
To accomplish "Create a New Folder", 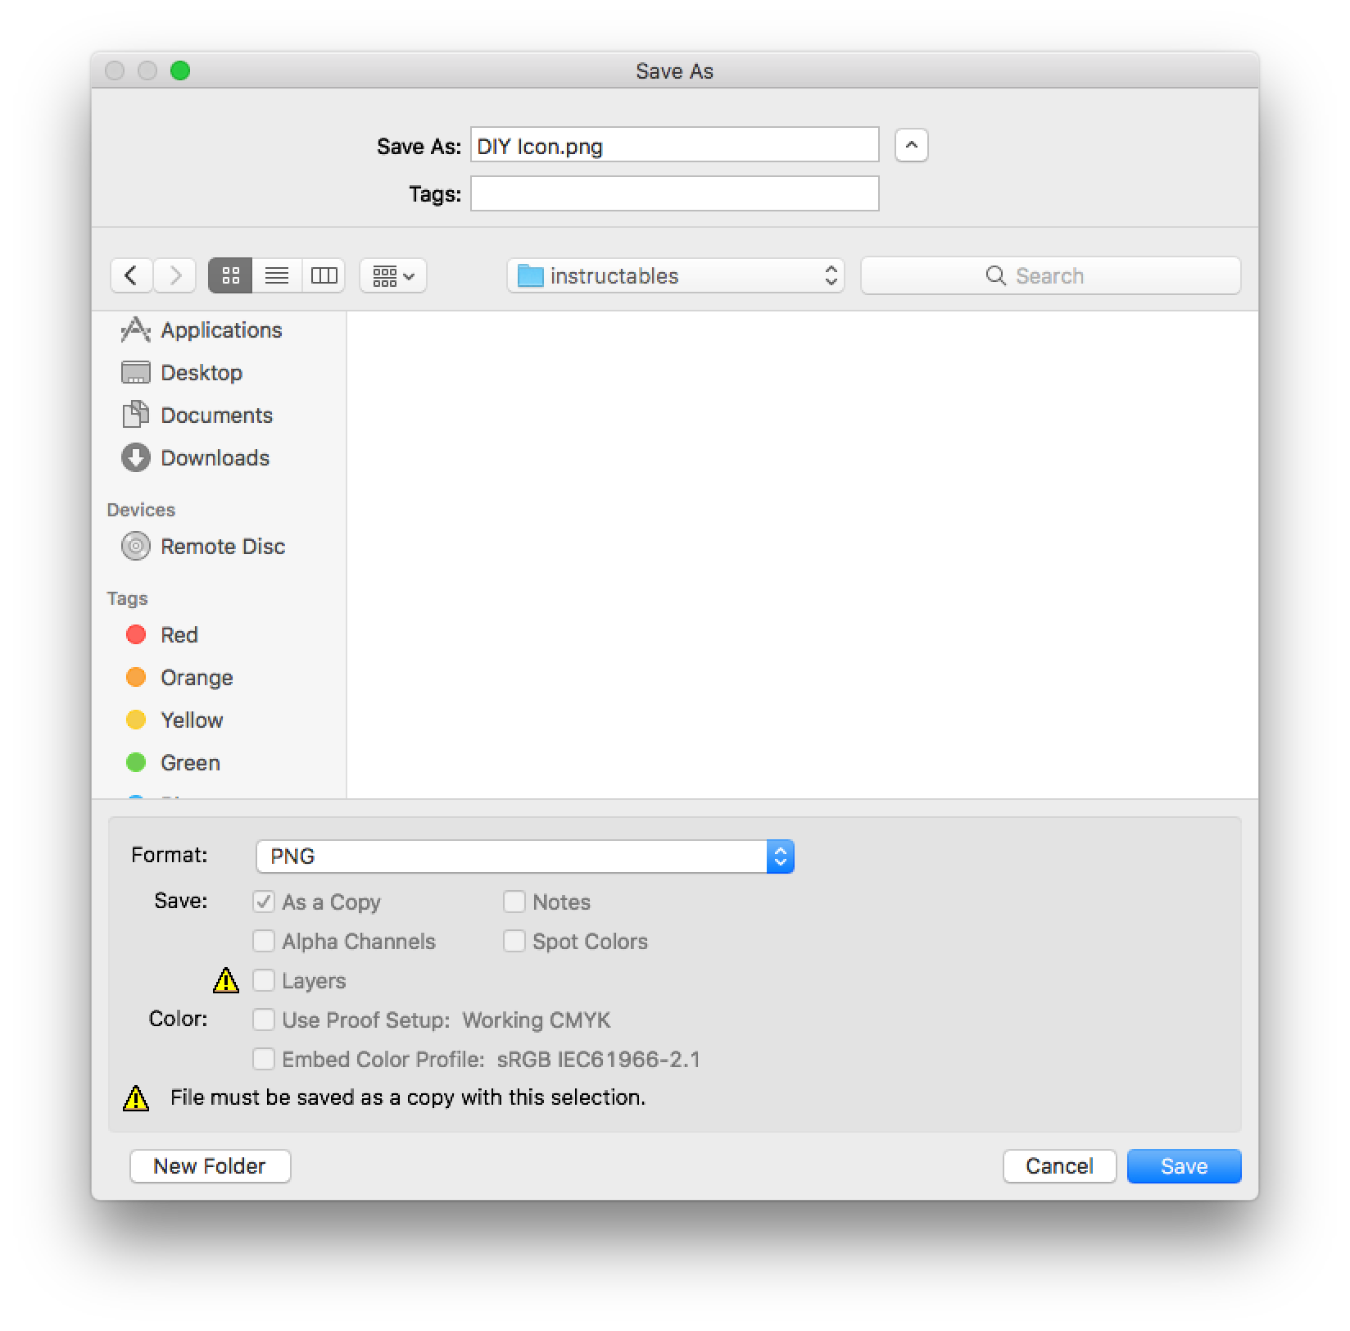I will point(210,1165).
